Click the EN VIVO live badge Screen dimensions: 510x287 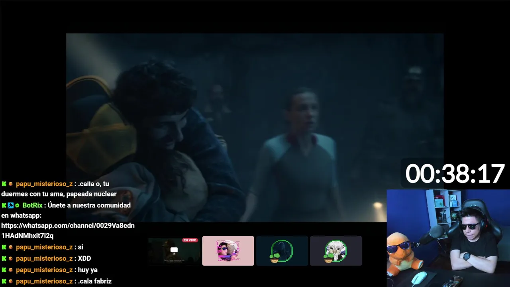click(x=190, y=240)
